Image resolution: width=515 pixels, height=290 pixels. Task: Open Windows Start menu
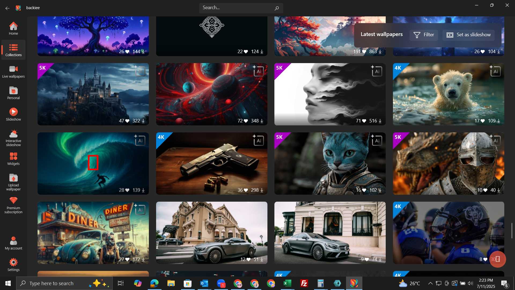coord(8,283)
